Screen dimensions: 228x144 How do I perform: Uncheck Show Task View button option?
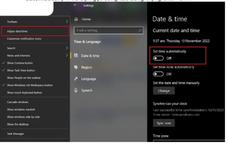coord(21,70)
